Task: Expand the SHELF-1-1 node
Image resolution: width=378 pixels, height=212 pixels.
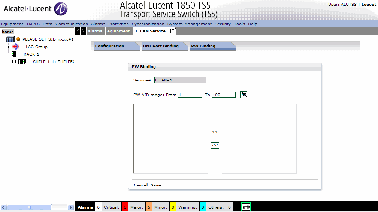Action: (14, 62)
